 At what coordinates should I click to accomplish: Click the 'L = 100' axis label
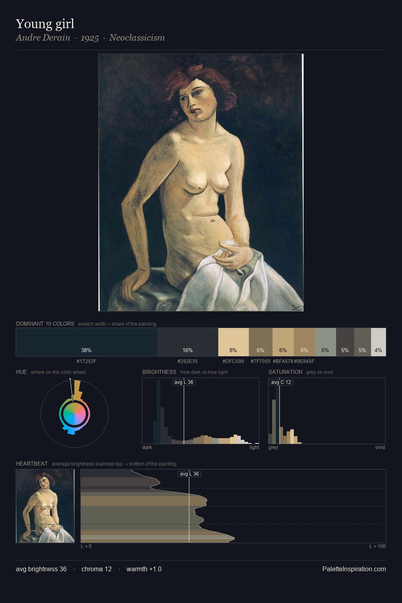pyautogui.click(x=377, y=546)
